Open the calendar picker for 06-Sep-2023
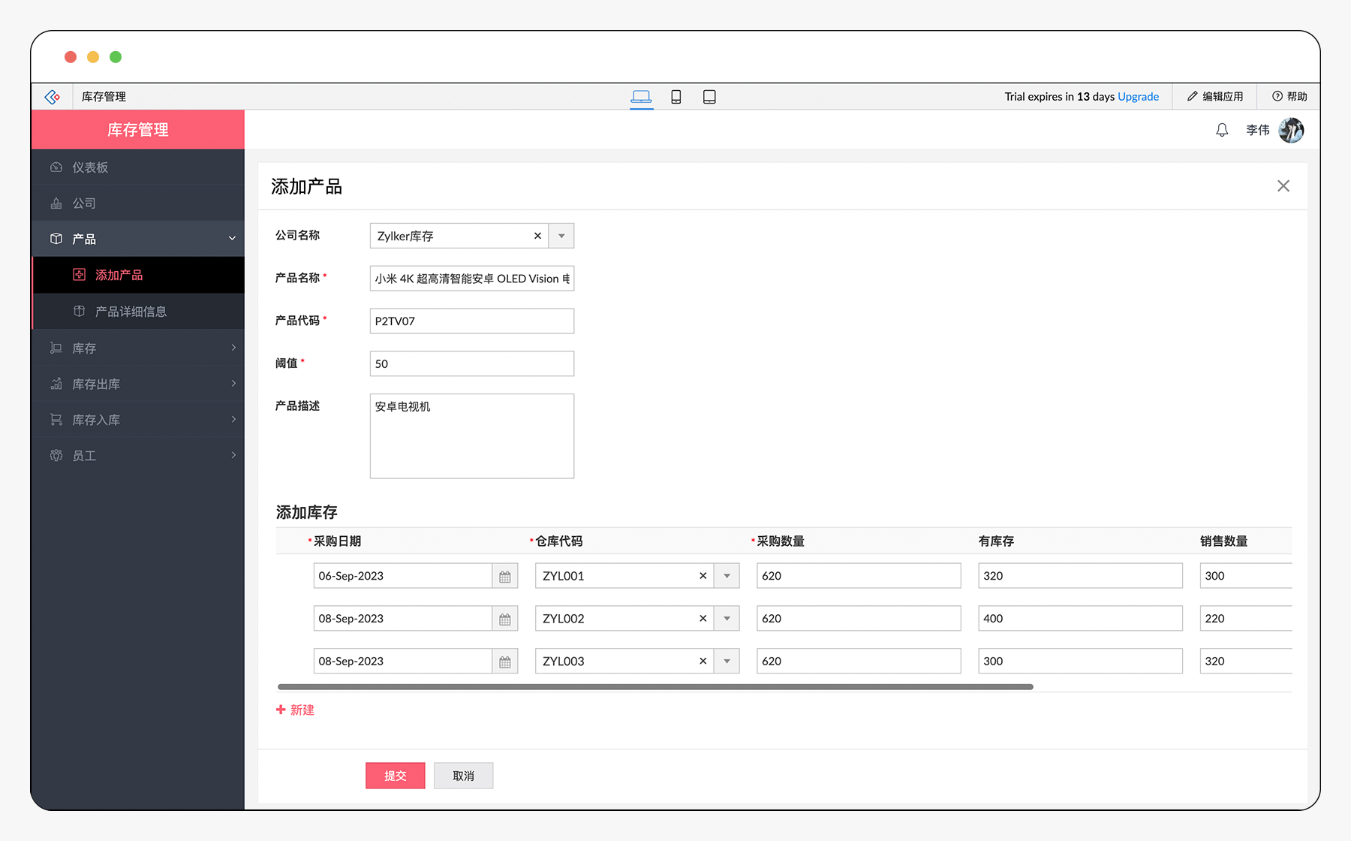1351x841 pixels. pyautogui.click(x=506, y=575)
